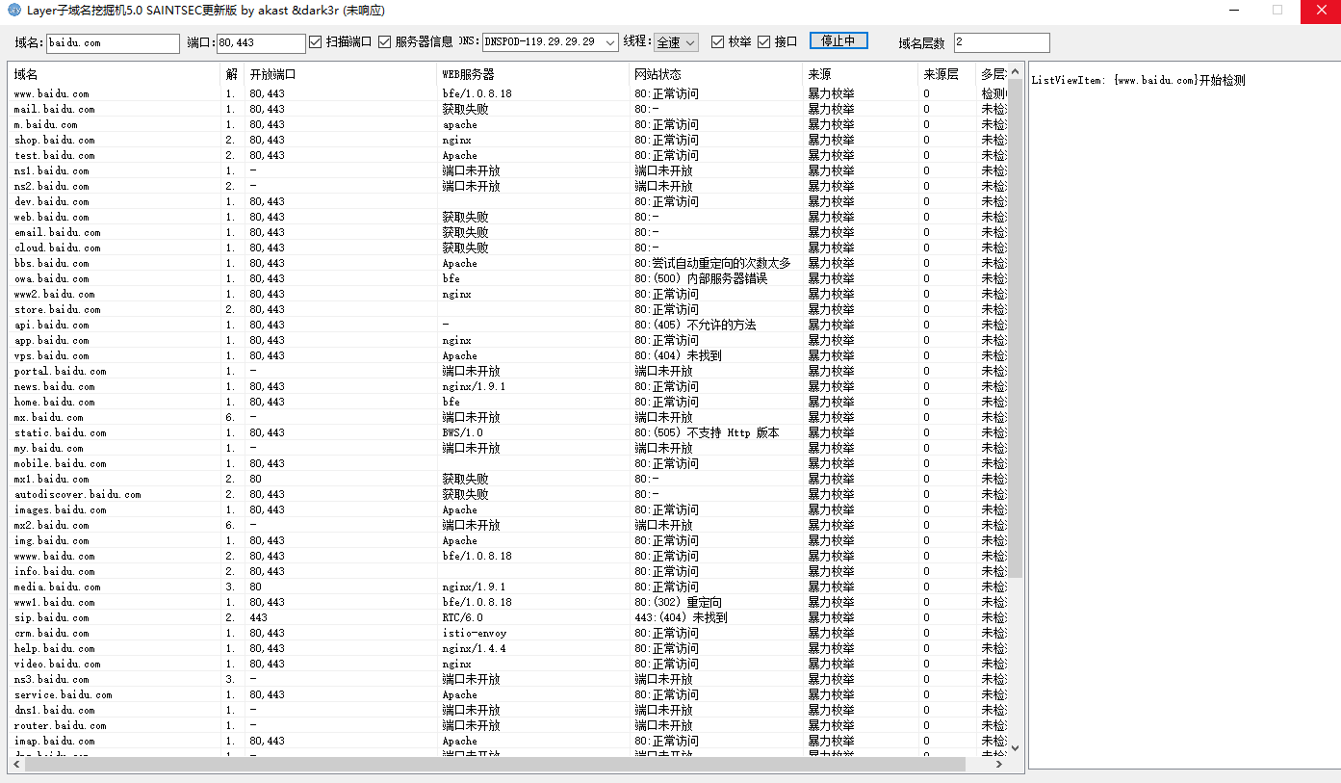
Task: Select the images.baidu.com row
Action: click(508, 509)
